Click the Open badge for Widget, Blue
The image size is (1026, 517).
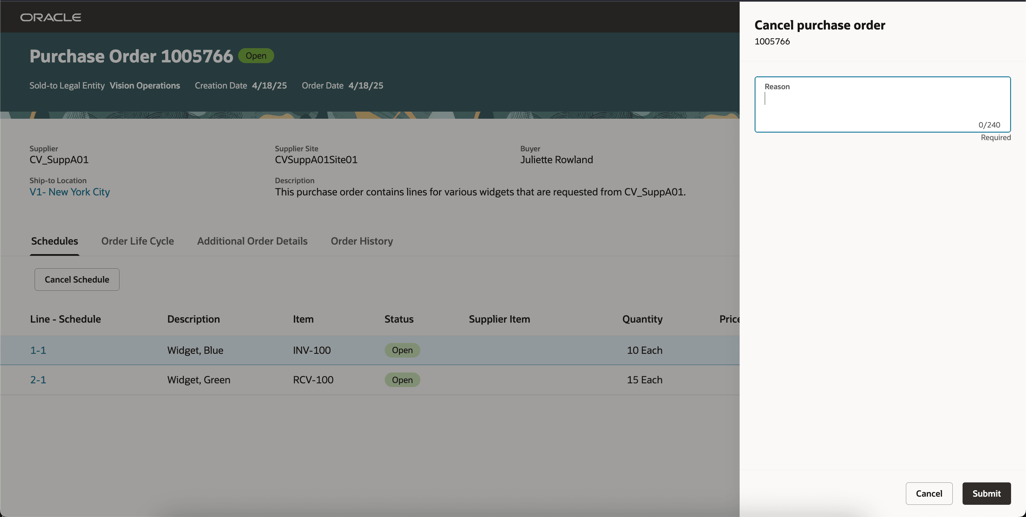(402, 350)
